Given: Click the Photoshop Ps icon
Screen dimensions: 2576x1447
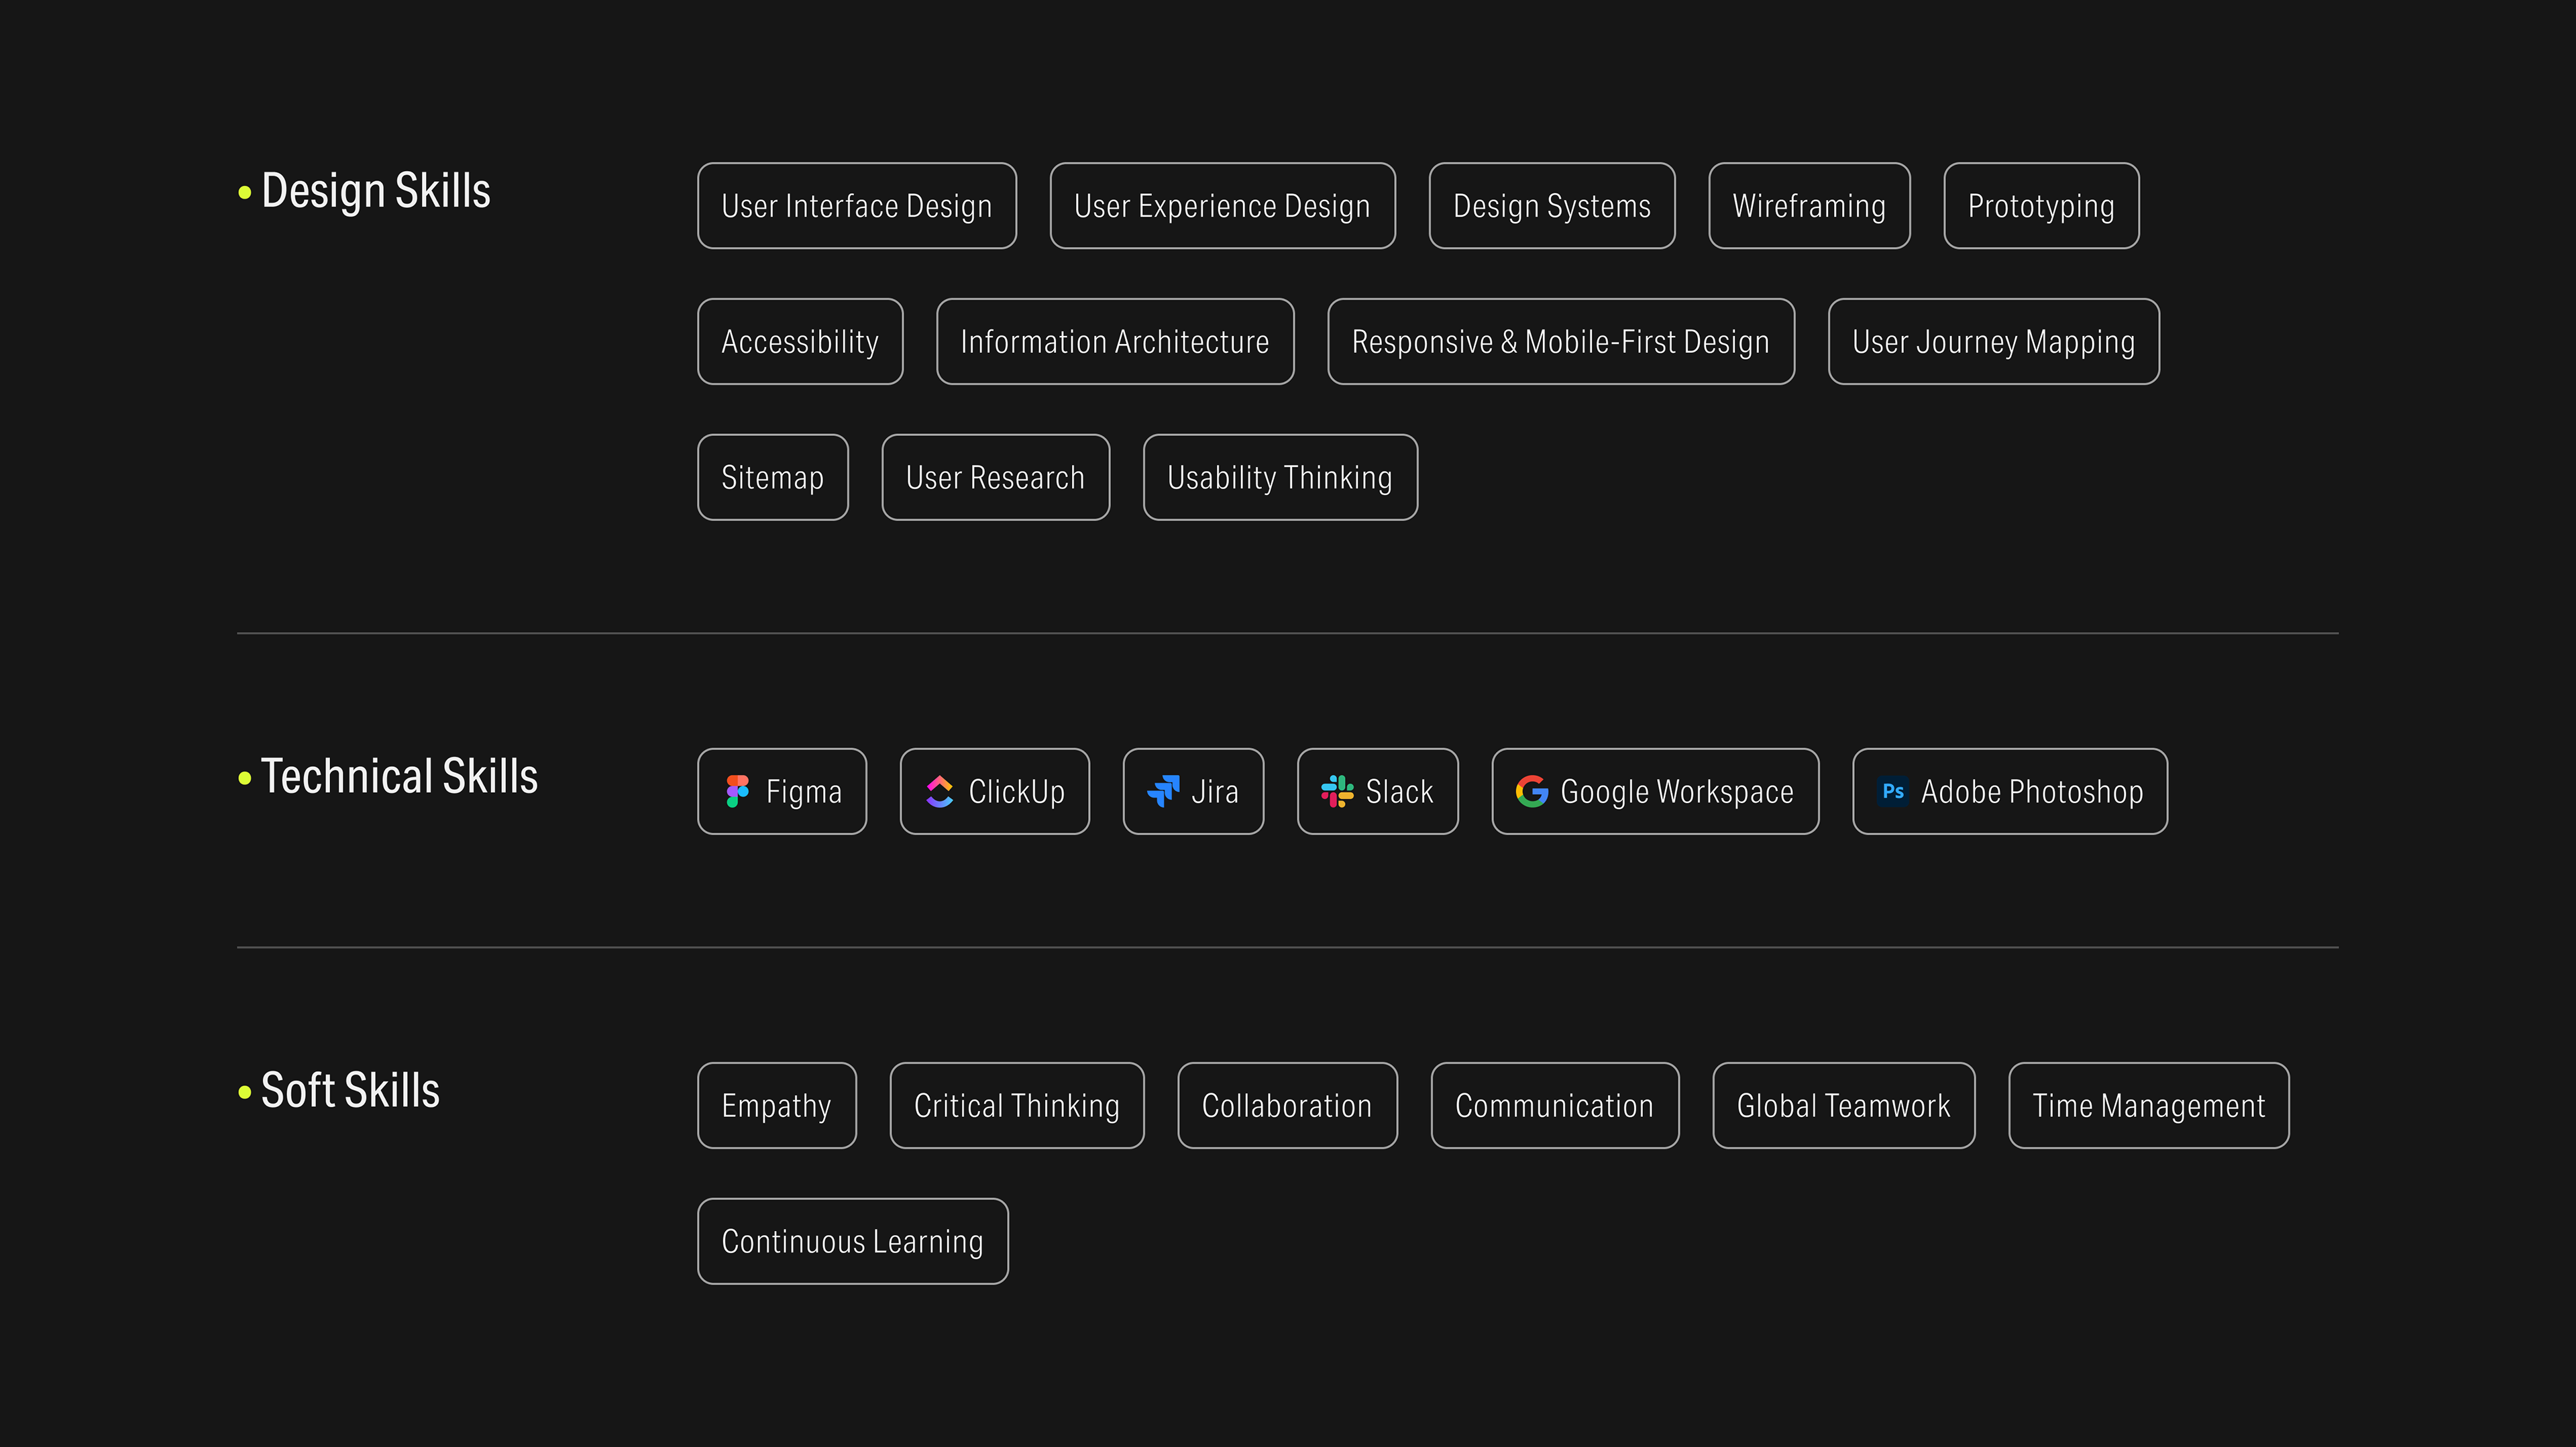Looking at the screenshot, I should coord(1892,791).
